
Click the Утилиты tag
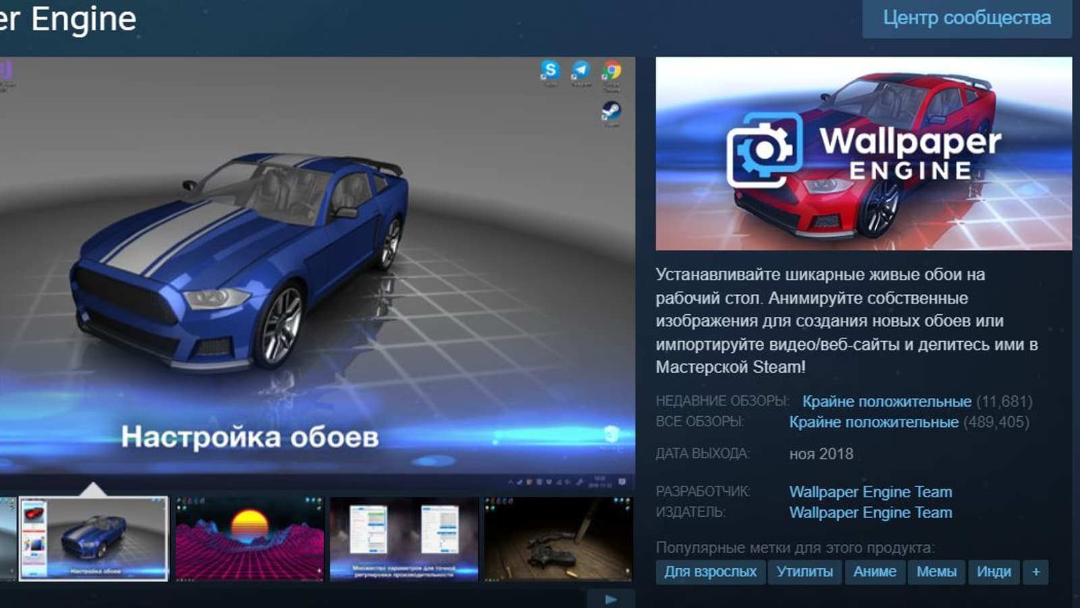(805, 572)
